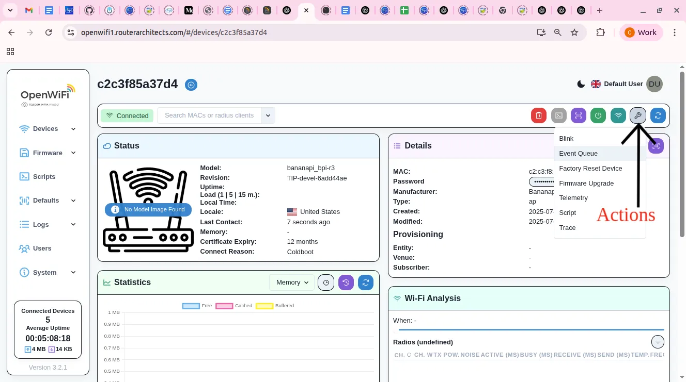Delete the device using red trash icon

pos(539,115)
